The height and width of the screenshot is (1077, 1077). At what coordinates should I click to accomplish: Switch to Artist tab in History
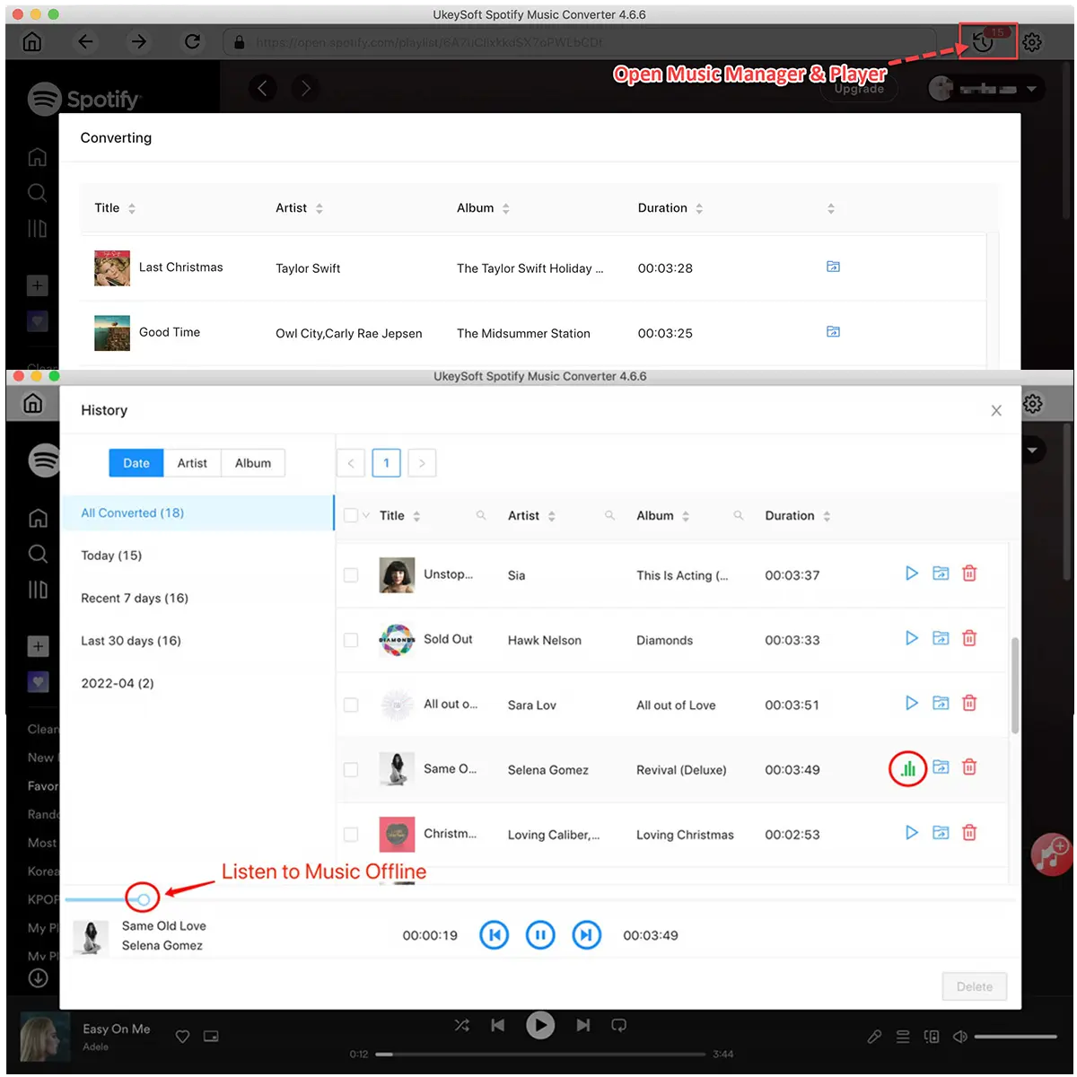coord(192,463)
